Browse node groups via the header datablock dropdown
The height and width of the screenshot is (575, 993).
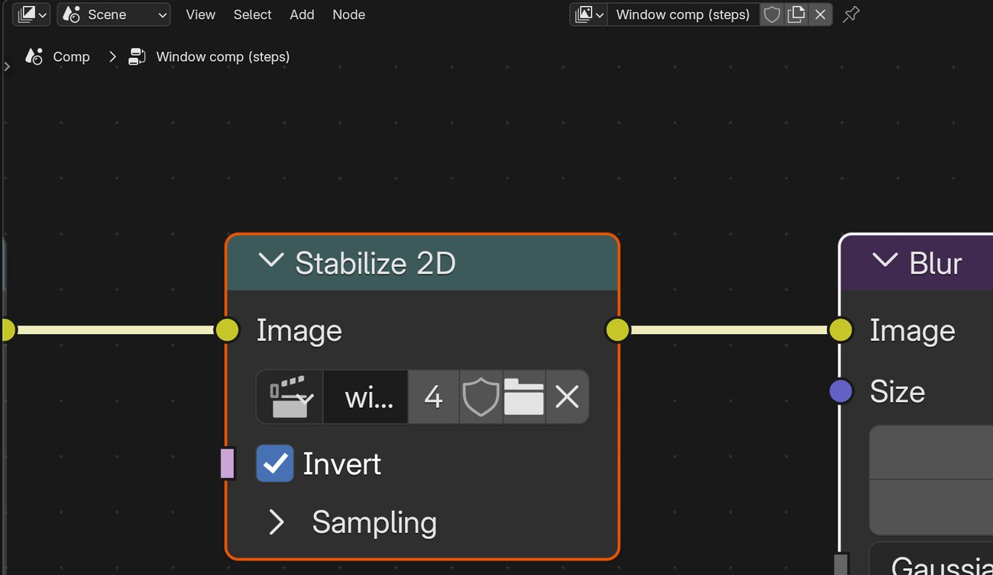[x=589, y=14]
